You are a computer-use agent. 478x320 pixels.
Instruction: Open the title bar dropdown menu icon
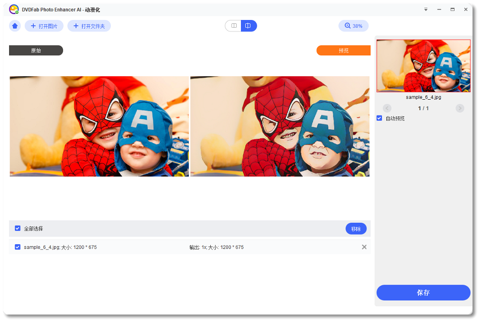426,10
